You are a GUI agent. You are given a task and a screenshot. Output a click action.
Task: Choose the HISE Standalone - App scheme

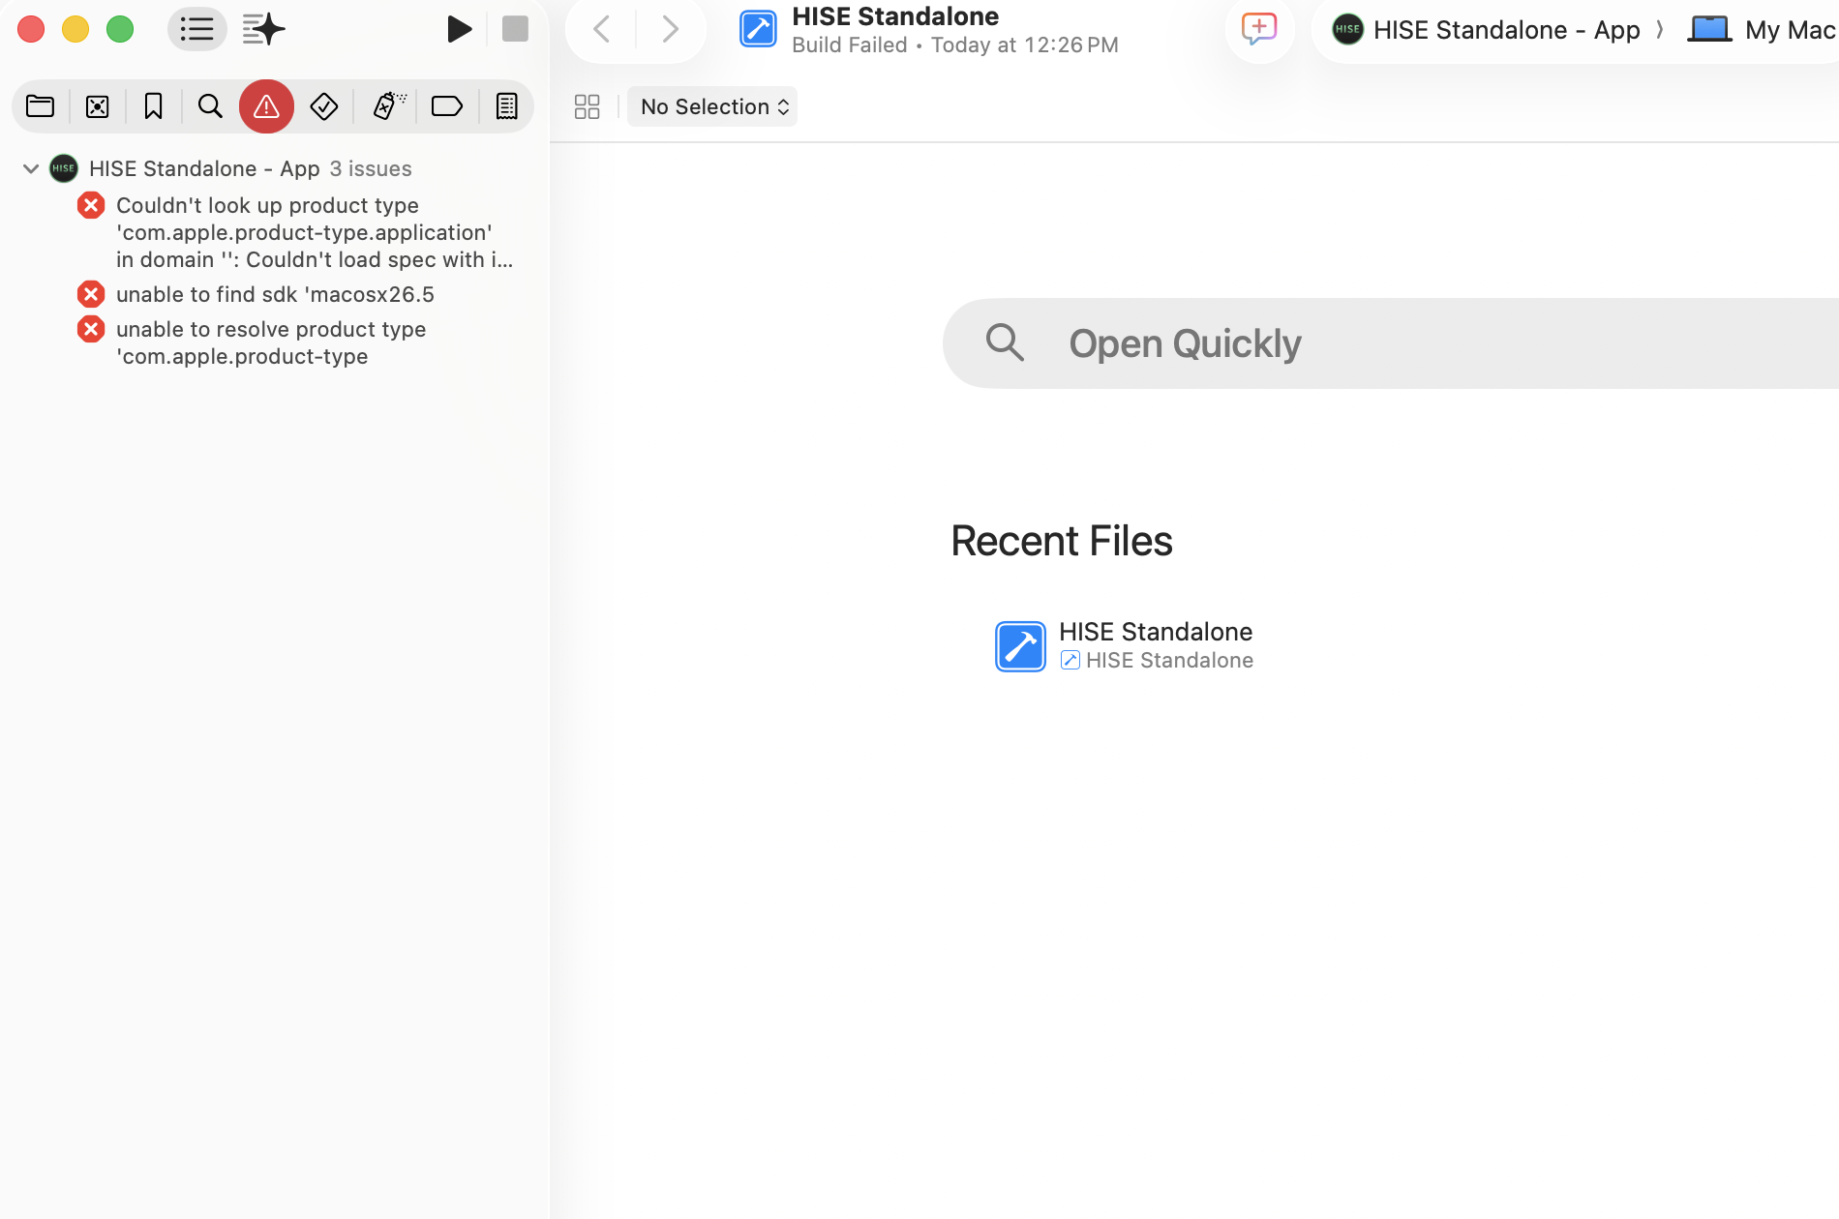click(x=1486, y=30)
